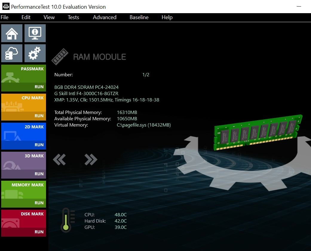Click 'G Skill Intl F4-3000C16-8GTZR' text
The width and height of the screenshot is (311, 251).
click(86, 94)
